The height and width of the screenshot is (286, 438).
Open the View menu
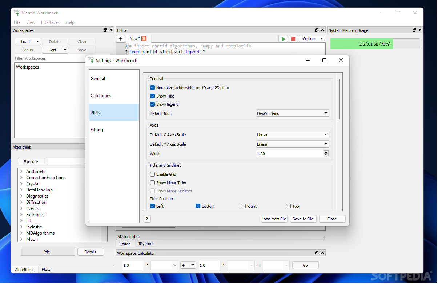click(x=31, y=22)
